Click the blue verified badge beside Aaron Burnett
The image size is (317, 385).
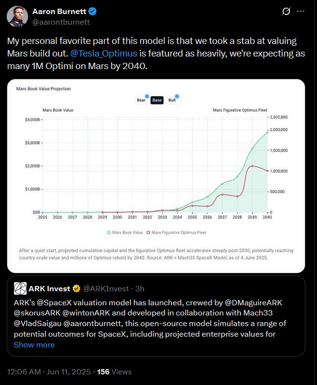[93, 11]
